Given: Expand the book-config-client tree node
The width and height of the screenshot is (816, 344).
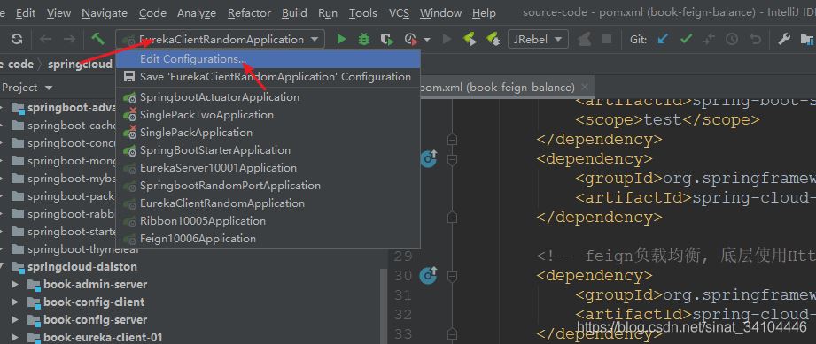Looking at the screenshot, I should pos(15,302).
